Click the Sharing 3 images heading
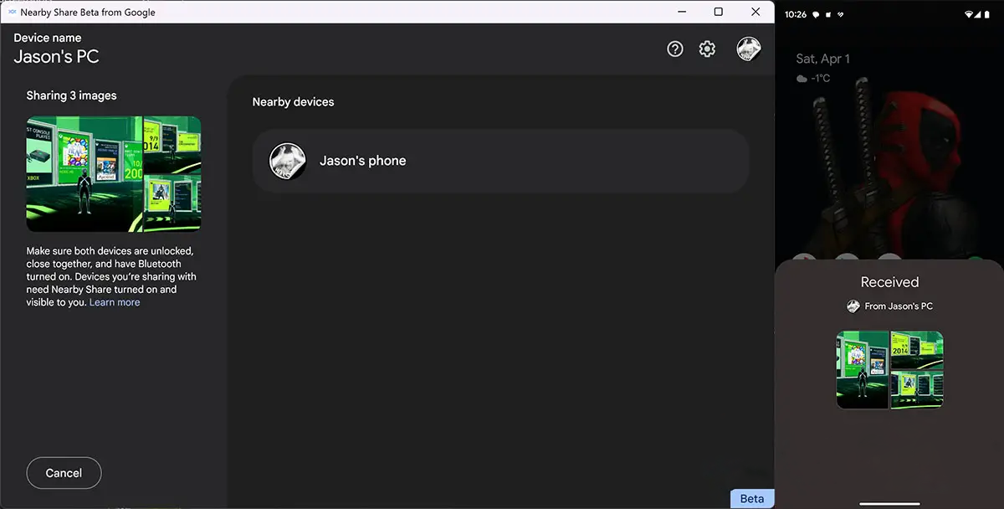Screen dimensions: 1004x509 pyautogui.click(x=71, y=95)
